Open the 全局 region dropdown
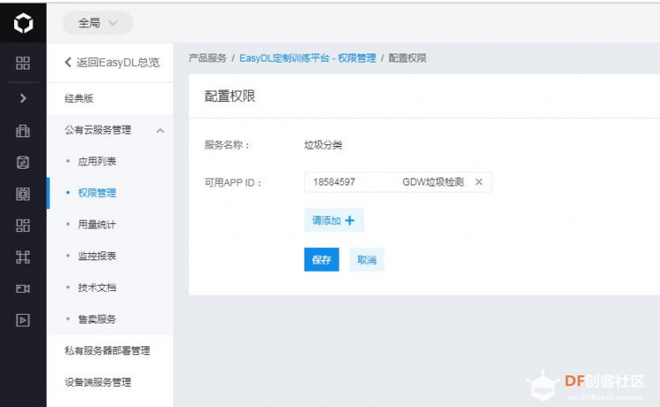This screenshot has width=660, height=407. click(x=98, y=23)
